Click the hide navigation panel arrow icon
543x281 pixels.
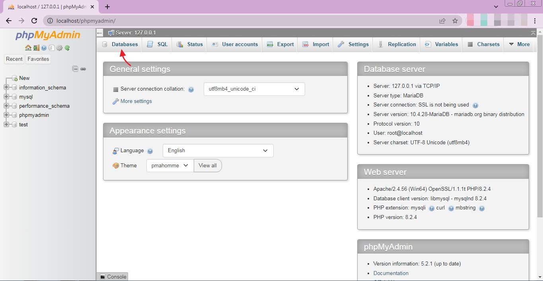[x=100, y=33]
